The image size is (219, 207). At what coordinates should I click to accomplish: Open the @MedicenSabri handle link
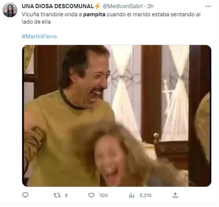[x=123, y=6]
